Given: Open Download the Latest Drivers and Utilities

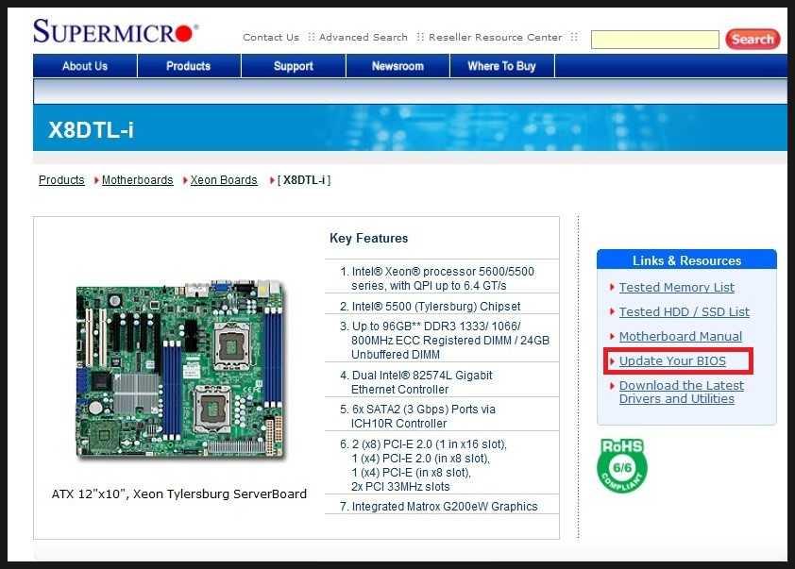Looking at the screenshot, I should tap(682, 393).
